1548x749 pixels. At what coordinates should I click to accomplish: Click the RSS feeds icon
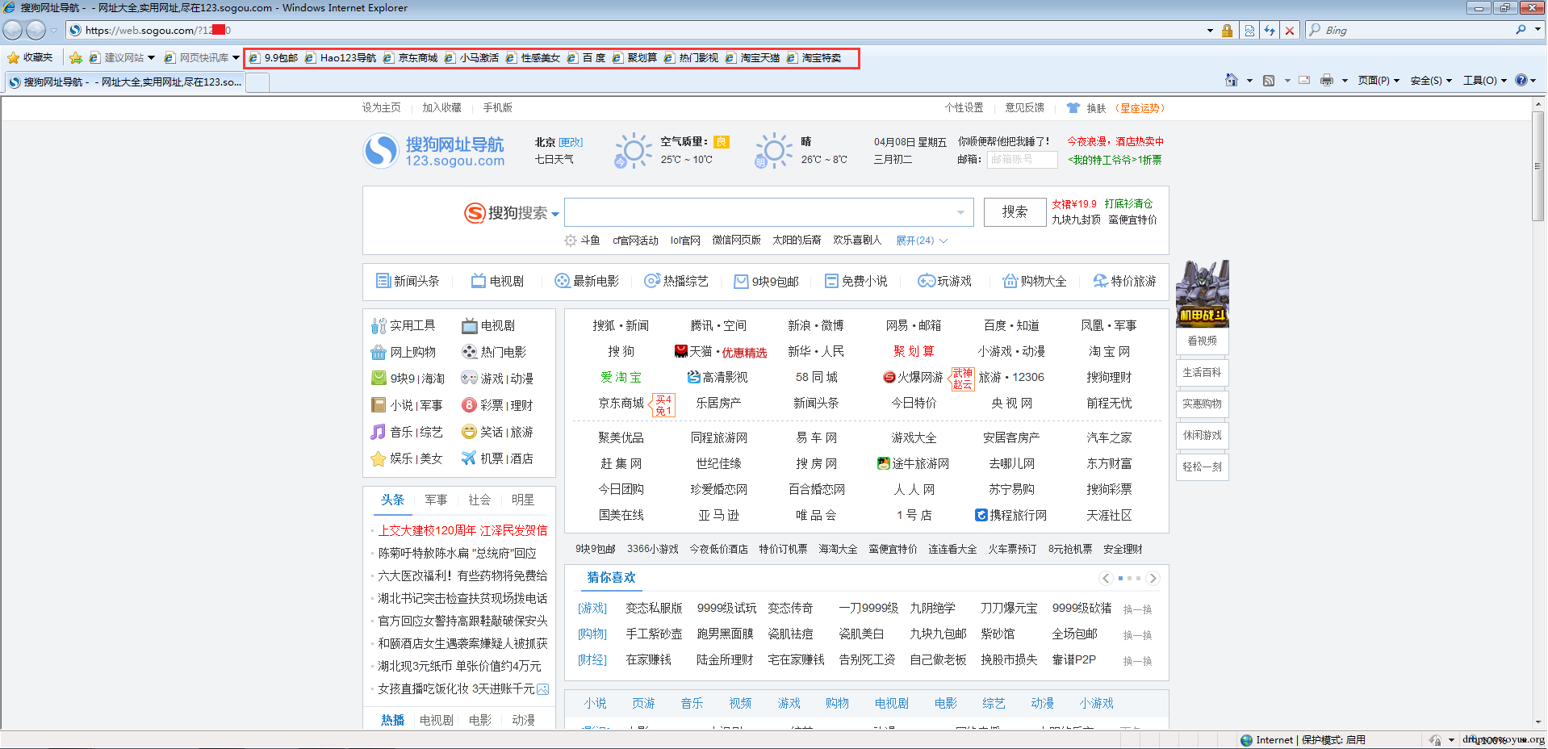(1269, 80)
